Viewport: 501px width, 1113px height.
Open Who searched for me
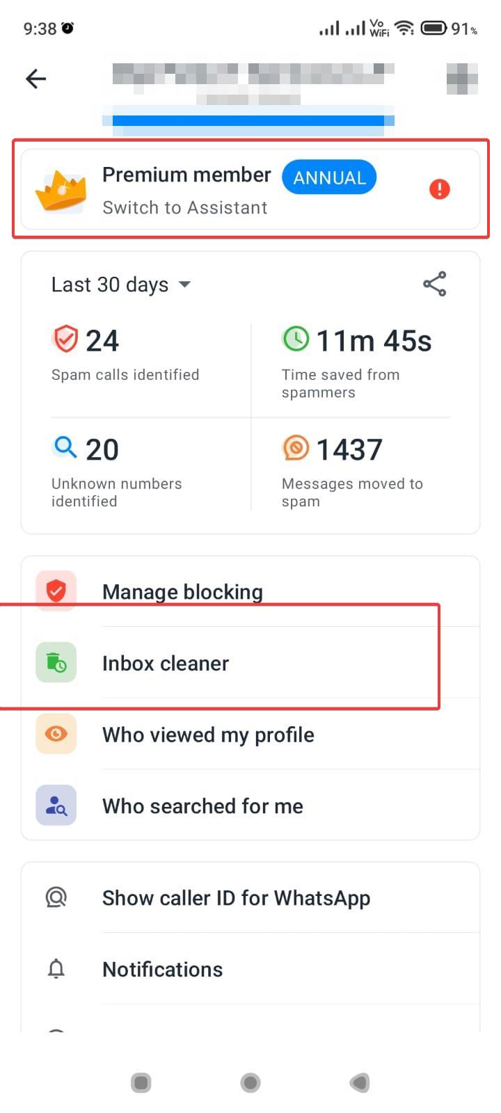click(x=250, y=806)
